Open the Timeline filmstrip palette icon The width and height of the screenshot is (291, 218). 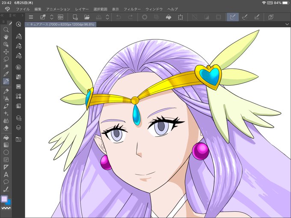18,87
